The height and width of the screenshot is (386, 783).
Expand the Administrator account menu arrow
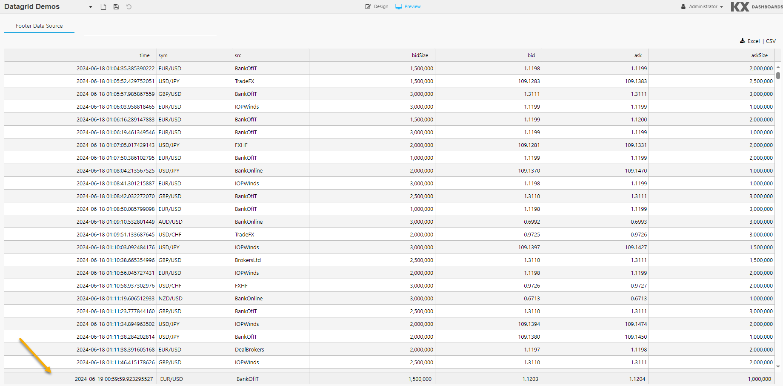(x=722, y=7)
